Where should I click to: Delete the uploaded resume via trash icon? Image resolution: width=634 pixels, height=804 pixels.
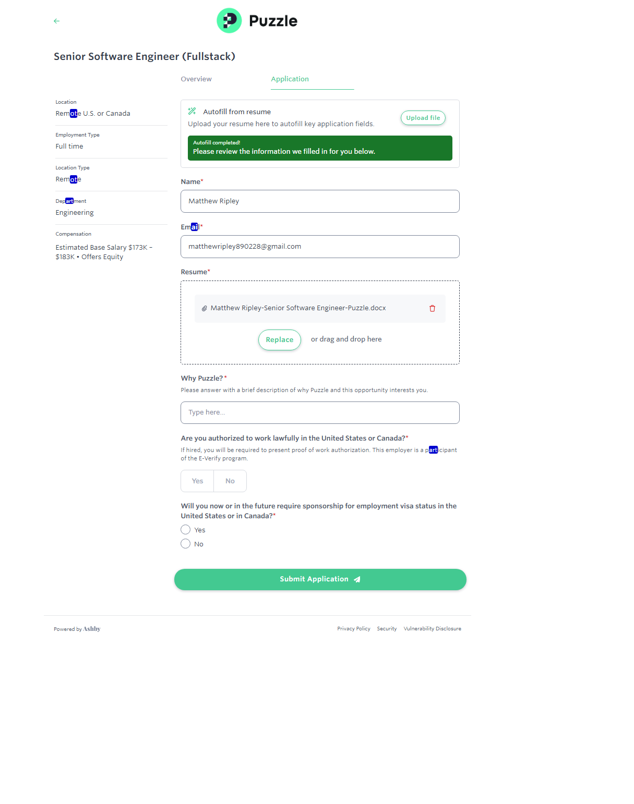click(432, 308)
